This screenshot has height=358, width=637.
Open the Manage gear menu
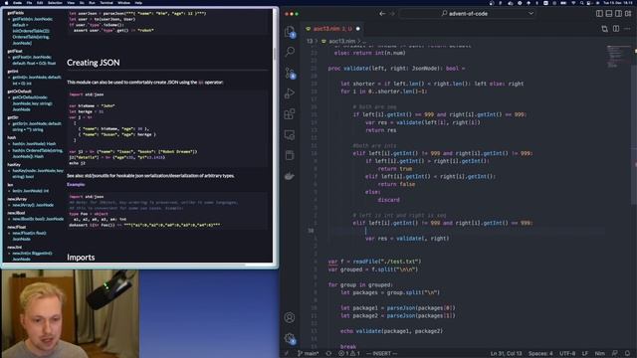click(290, 338)
